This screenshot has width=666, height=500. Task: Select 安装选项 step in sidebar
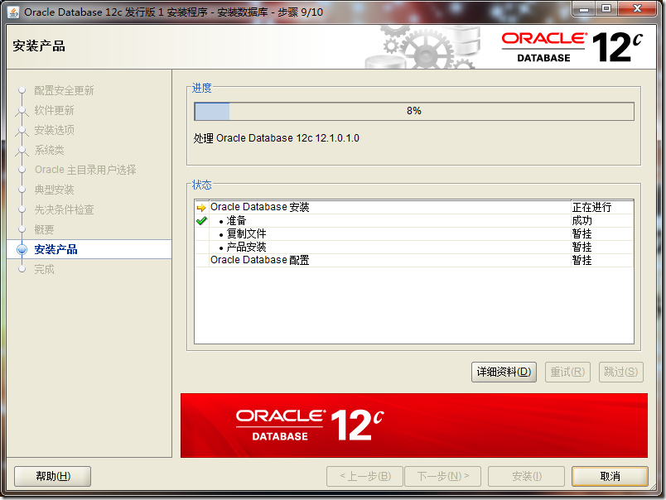pyautogui.click(x=54, y=130)
